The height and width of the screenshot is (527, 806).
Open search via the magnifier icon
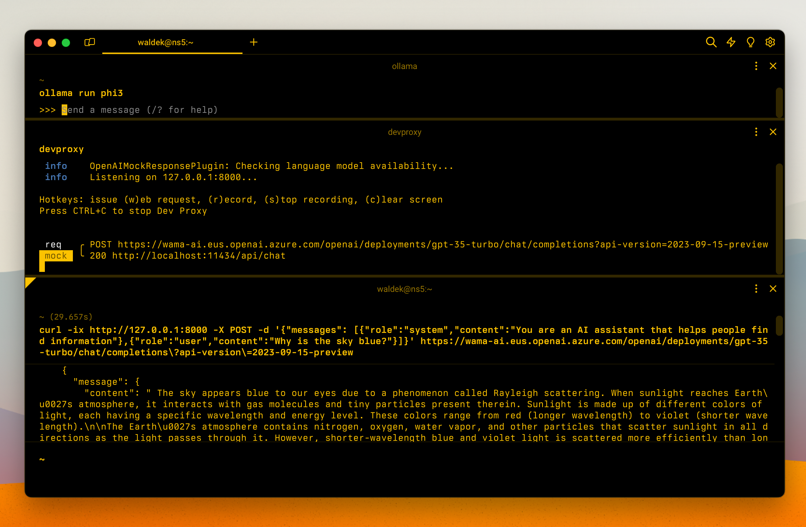coord(711,42)
